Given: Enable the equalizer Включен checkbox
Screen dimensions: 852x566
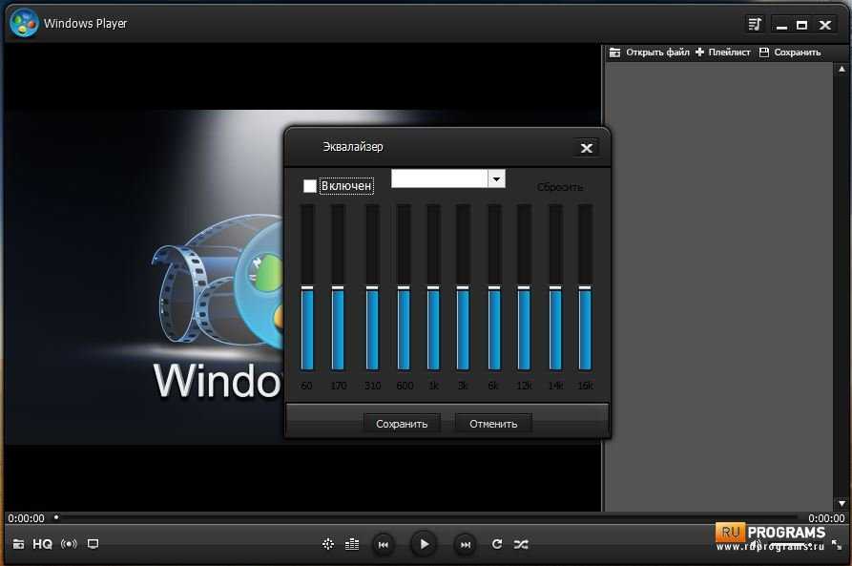Looking at the screenshot, I should (310, 186).
